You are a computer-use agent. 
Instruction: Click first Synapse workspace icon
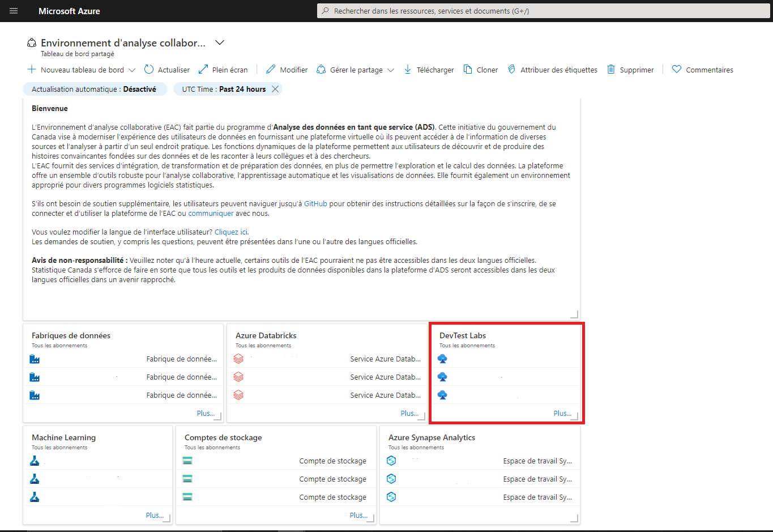click(391, 461)
